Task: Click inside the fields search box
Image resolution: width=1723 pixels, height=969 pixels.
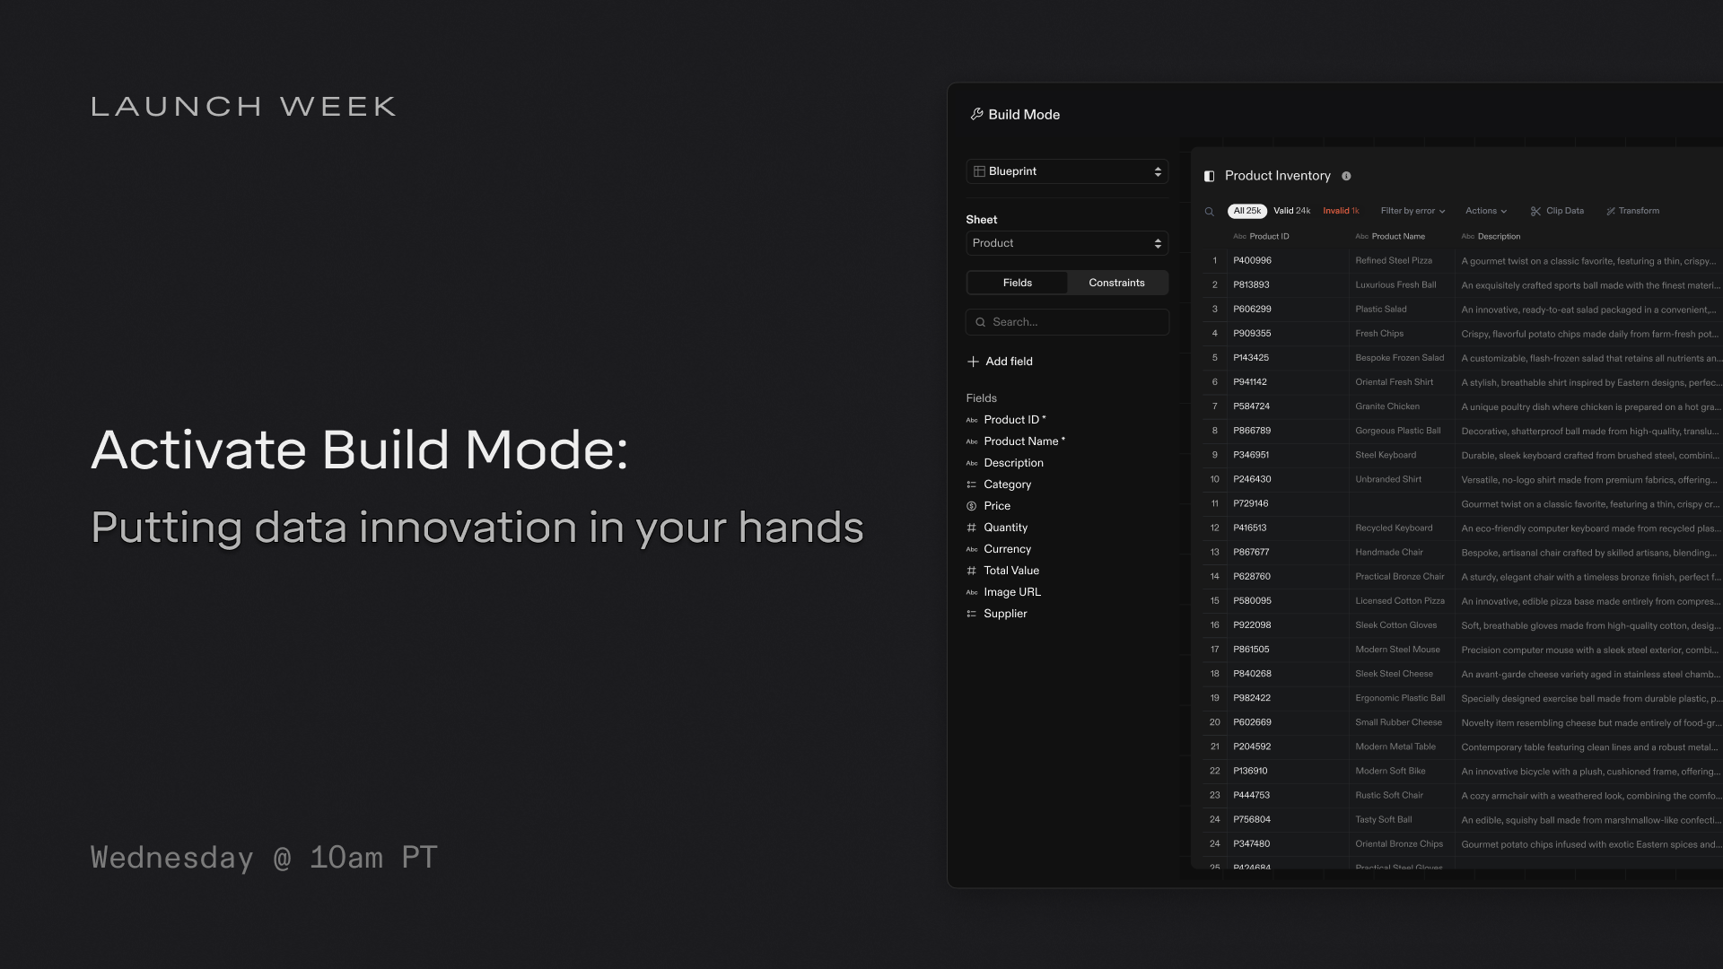Action: click(x=1067, y=322)
